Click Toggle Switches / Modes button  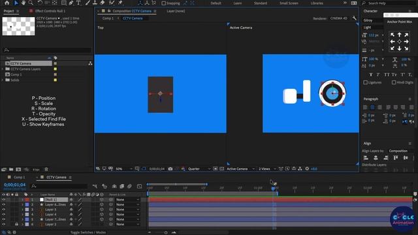click(88, 232)
